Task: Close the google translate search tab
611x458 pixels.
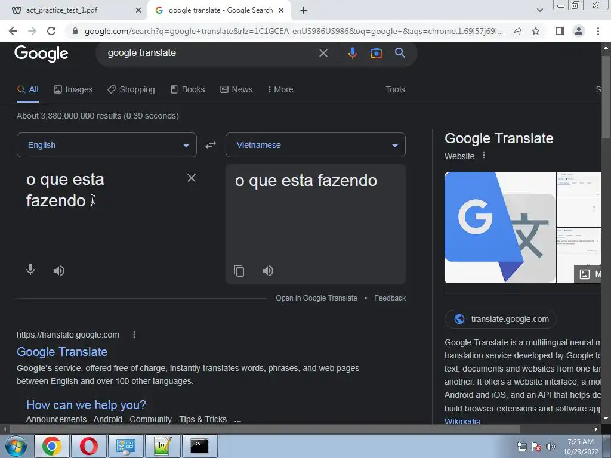Action: pyautogui.click(x=281, y=10)
